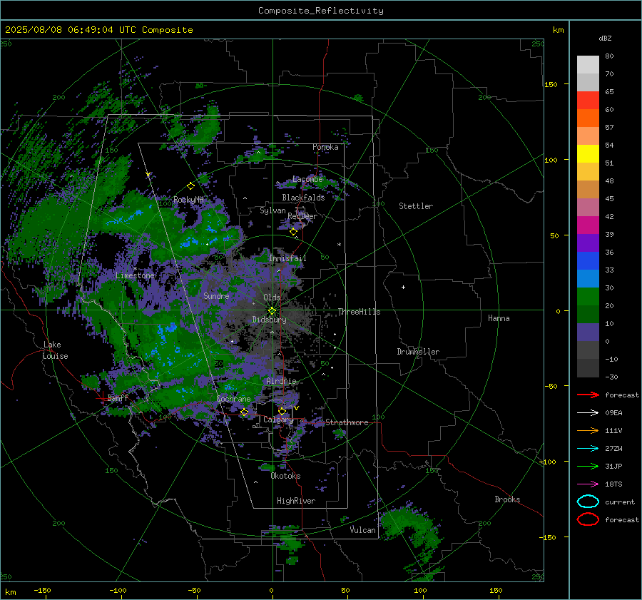The width and height of the screenshot is (642, 600).
Task: Select the yellow 54 dBZ color swatch
Action: pyautogui.click(x=588, y=153)
